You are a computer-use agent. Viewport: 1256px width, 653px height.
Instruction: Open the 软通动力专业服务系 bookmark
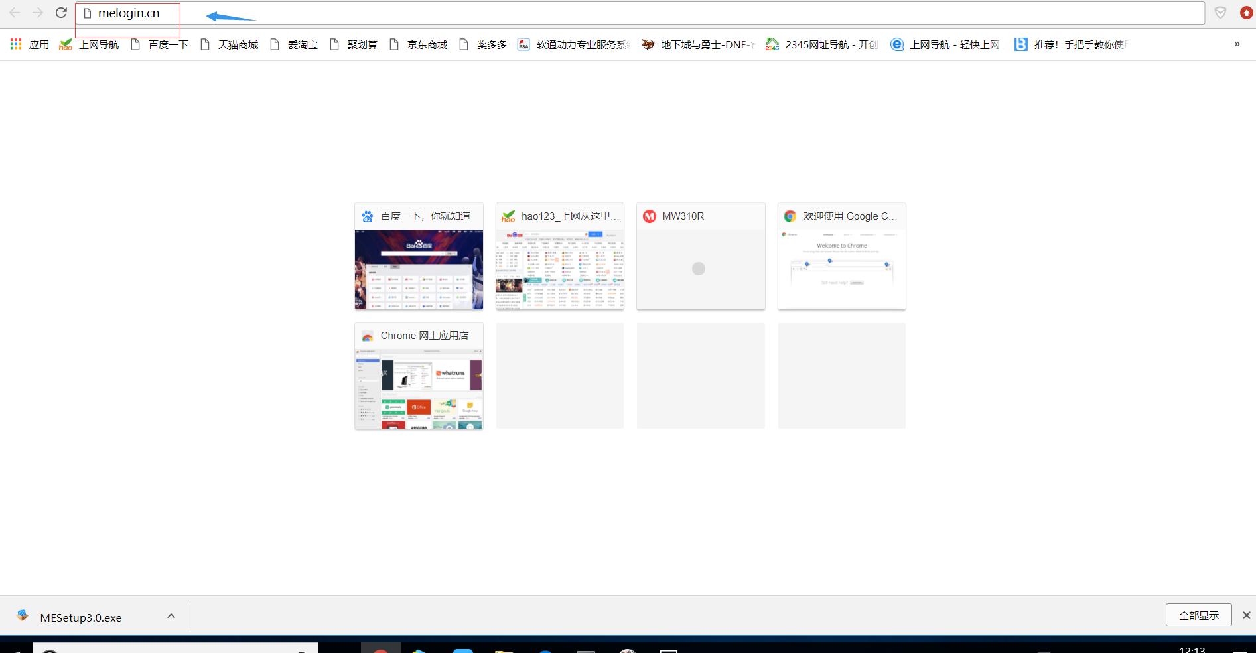574,44
